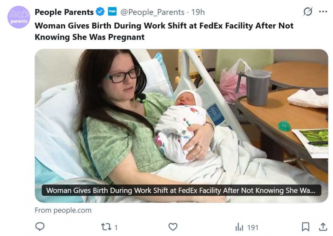
Task: Click the "People Parents" display name
Action: pyautogui.click(x=64, y=12)
